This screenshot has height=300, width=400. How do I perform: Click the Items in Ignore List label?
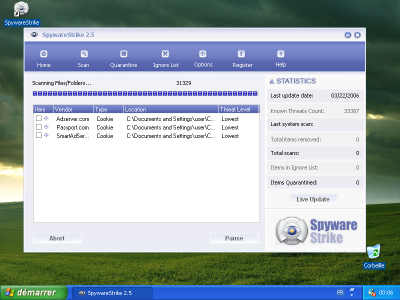click(x=294, y=167)
